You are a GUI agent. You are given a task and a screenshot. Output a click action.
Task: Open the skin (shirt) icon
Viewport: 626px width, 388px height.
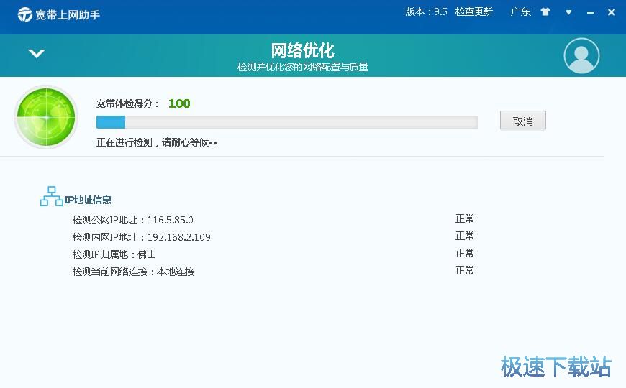pos(545,12)
